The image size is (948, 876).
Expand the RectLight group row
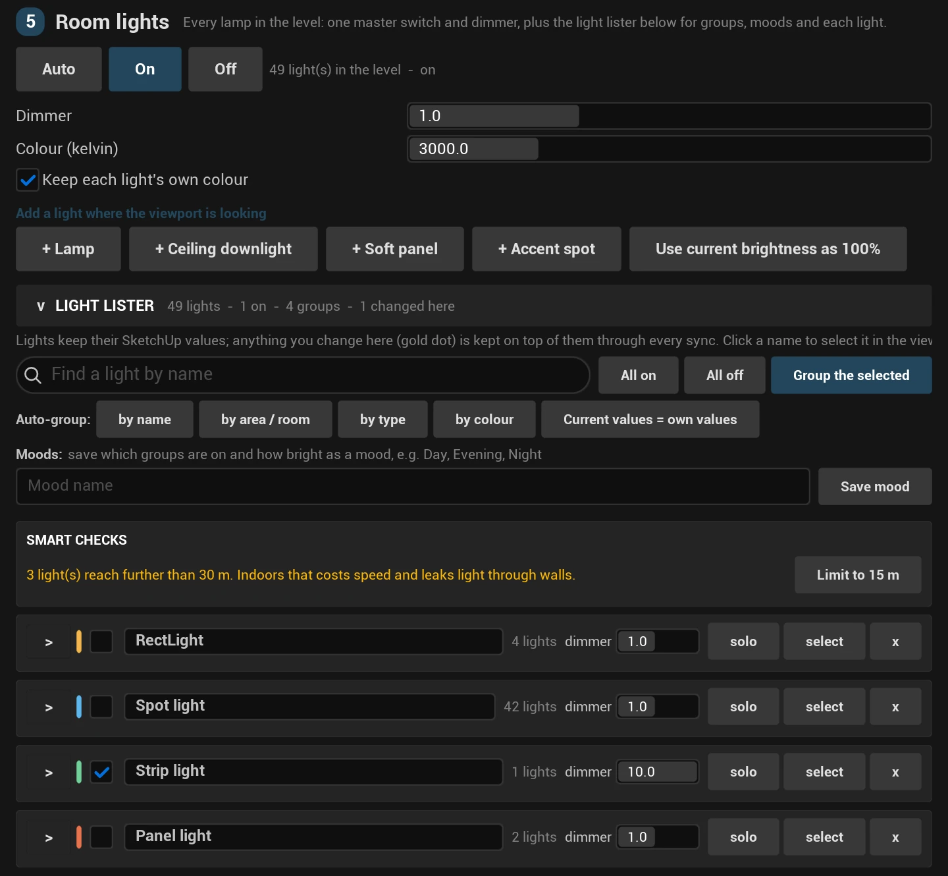point(49,642)
